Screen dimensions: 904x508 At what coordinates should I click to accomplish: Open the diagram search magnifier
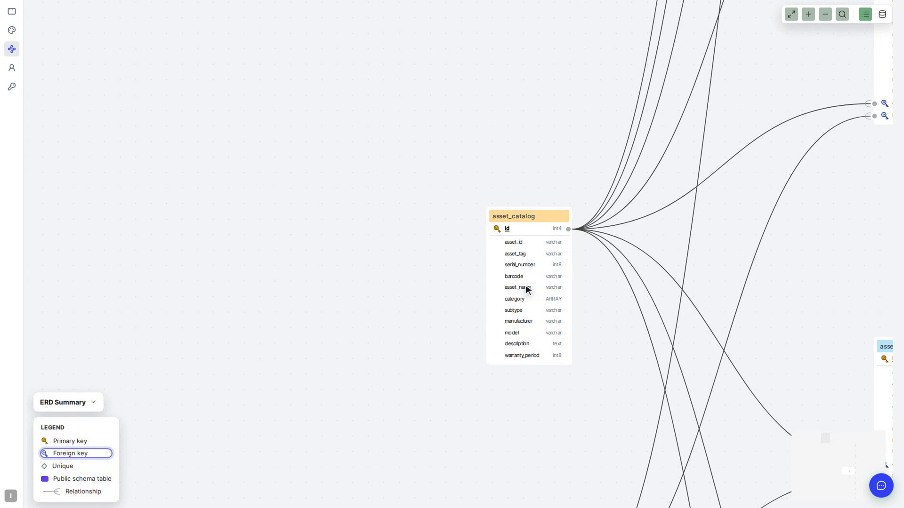click(x=842, y=14)
